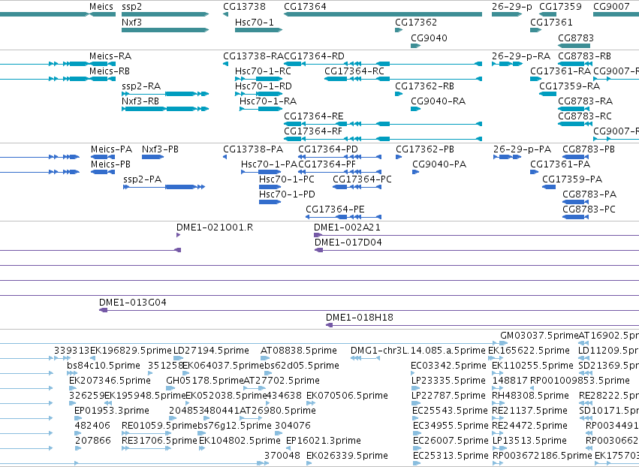Image resolution: width=639 pixels, height=467 pixels.
Task: Select the CG13738-PA protein
Action: (x=225, y=157)
